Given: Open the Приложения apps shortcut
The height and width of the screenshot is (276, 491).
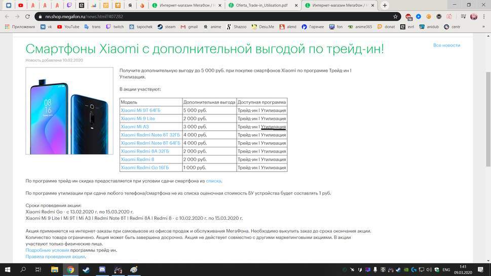Looking at the screenshot, I should point(20,27).
